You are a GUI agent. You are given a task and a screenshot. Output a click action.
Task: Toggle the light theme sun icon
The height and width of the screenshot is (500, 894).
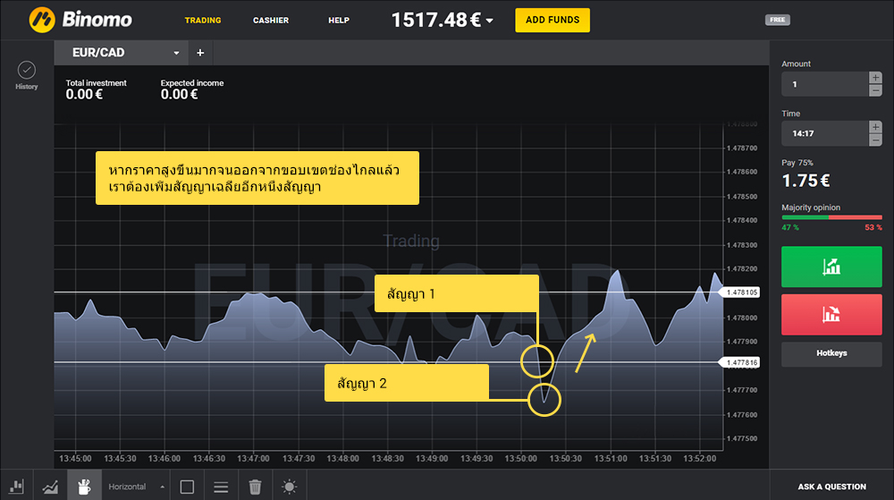(289, 487)
